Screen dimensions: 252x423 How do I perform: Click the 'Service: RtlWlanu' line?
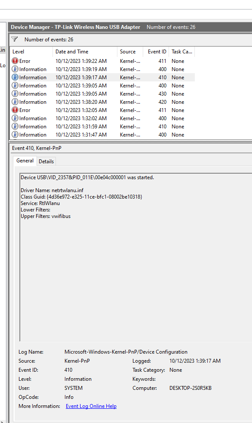(x=40, y=203)
